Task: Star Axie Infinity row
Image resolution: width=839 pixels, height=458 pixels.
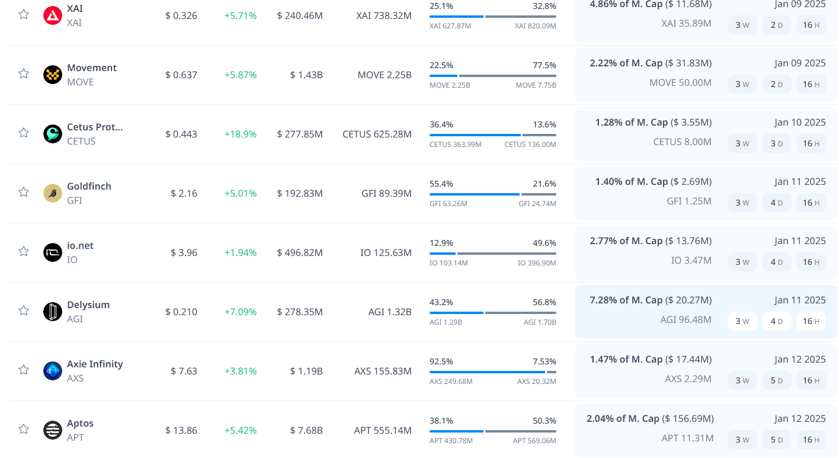Action: (x=24, y=370)
